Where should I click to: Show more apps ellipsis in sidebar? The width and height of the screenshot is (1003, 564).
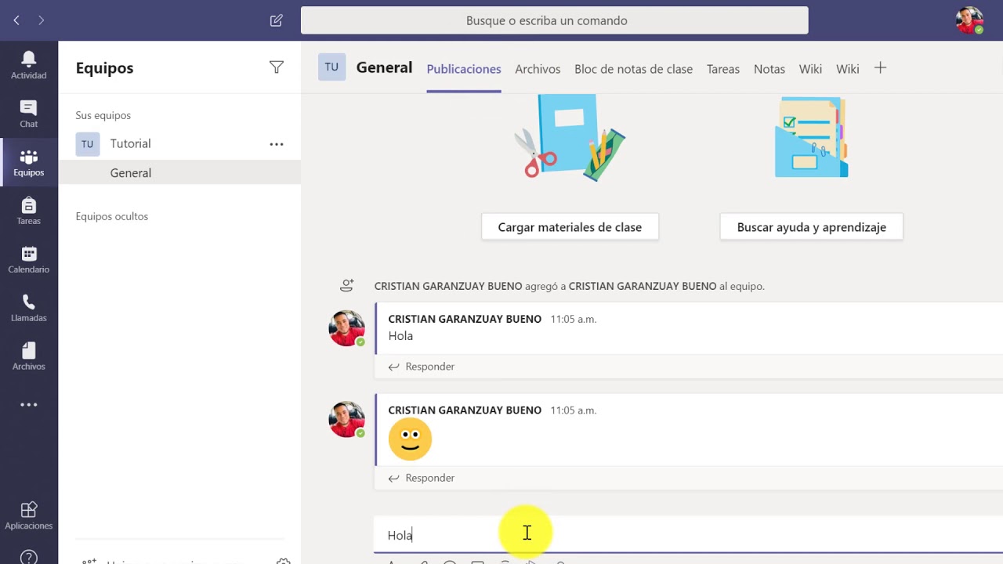click(28, 405)
